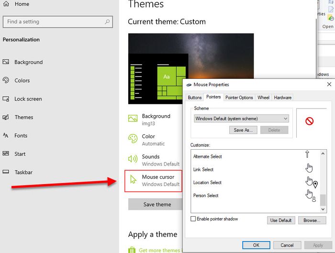Click the Find a setting search box
This screenshot has height=253, width=335.
point(58,22)
